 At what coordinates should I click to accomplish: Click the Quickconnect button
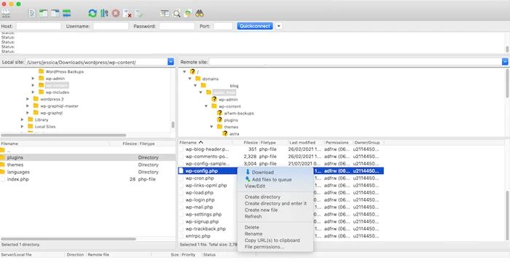(255, 26)
